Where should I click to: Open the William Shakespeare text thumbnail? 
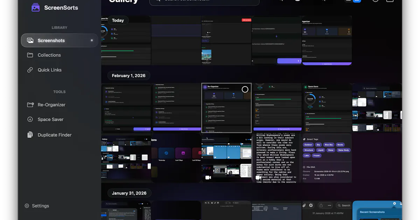pos(276,158)
